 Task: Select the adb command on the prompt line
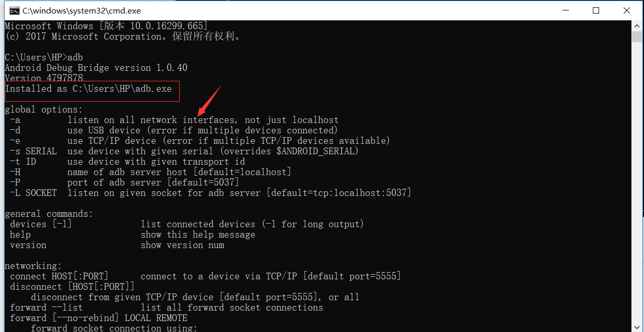click(x=75, y=57)
